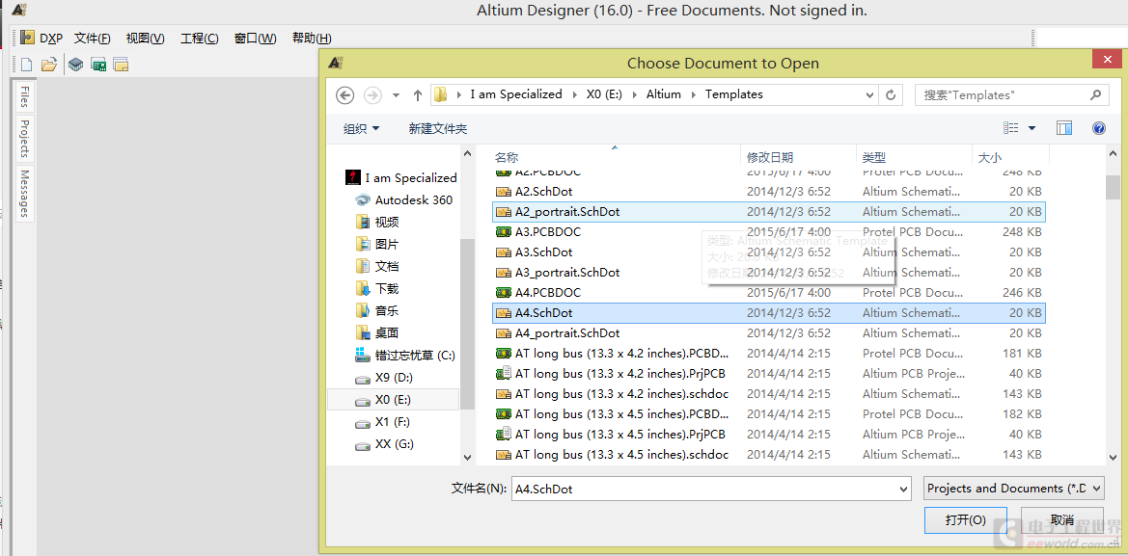Open the device view chip icon
Screen dimensions: 1128x556
click(x=75, y=65)
